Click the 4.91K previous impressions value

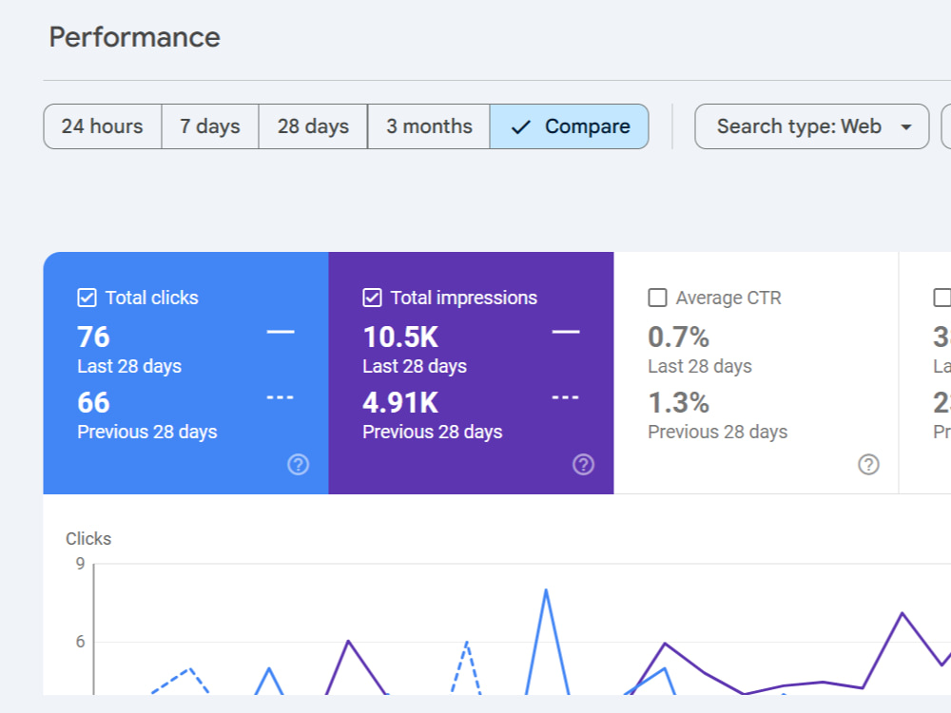point(400,402)
